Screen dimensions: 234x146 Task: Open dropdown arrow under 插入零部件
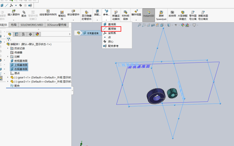[x=14, y=20]
